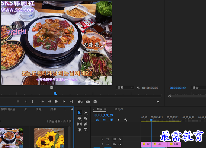Step forward one frame
The height and width of the screenshot is (148, 206).
(x=64, y=101)
